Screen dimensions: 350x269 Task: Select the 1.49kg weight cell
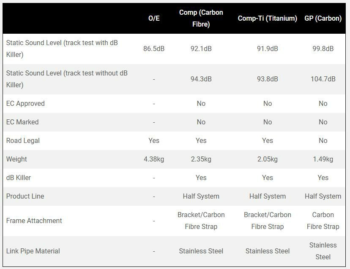coord(323,159)
